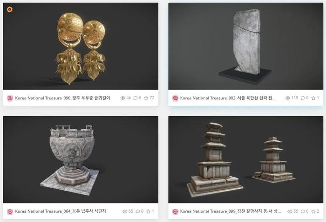Click author avatar on Treasure_064 card

tap(10, 212)
